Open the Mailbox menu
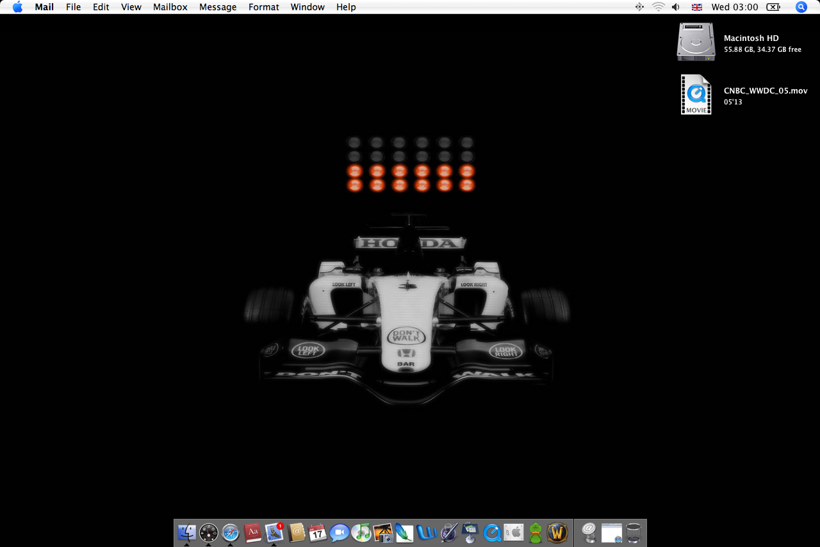The image size is (820, 547). pos(170,7)
